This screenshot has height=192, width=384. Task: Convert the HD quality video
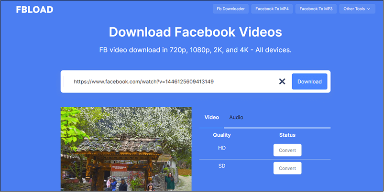287,150
